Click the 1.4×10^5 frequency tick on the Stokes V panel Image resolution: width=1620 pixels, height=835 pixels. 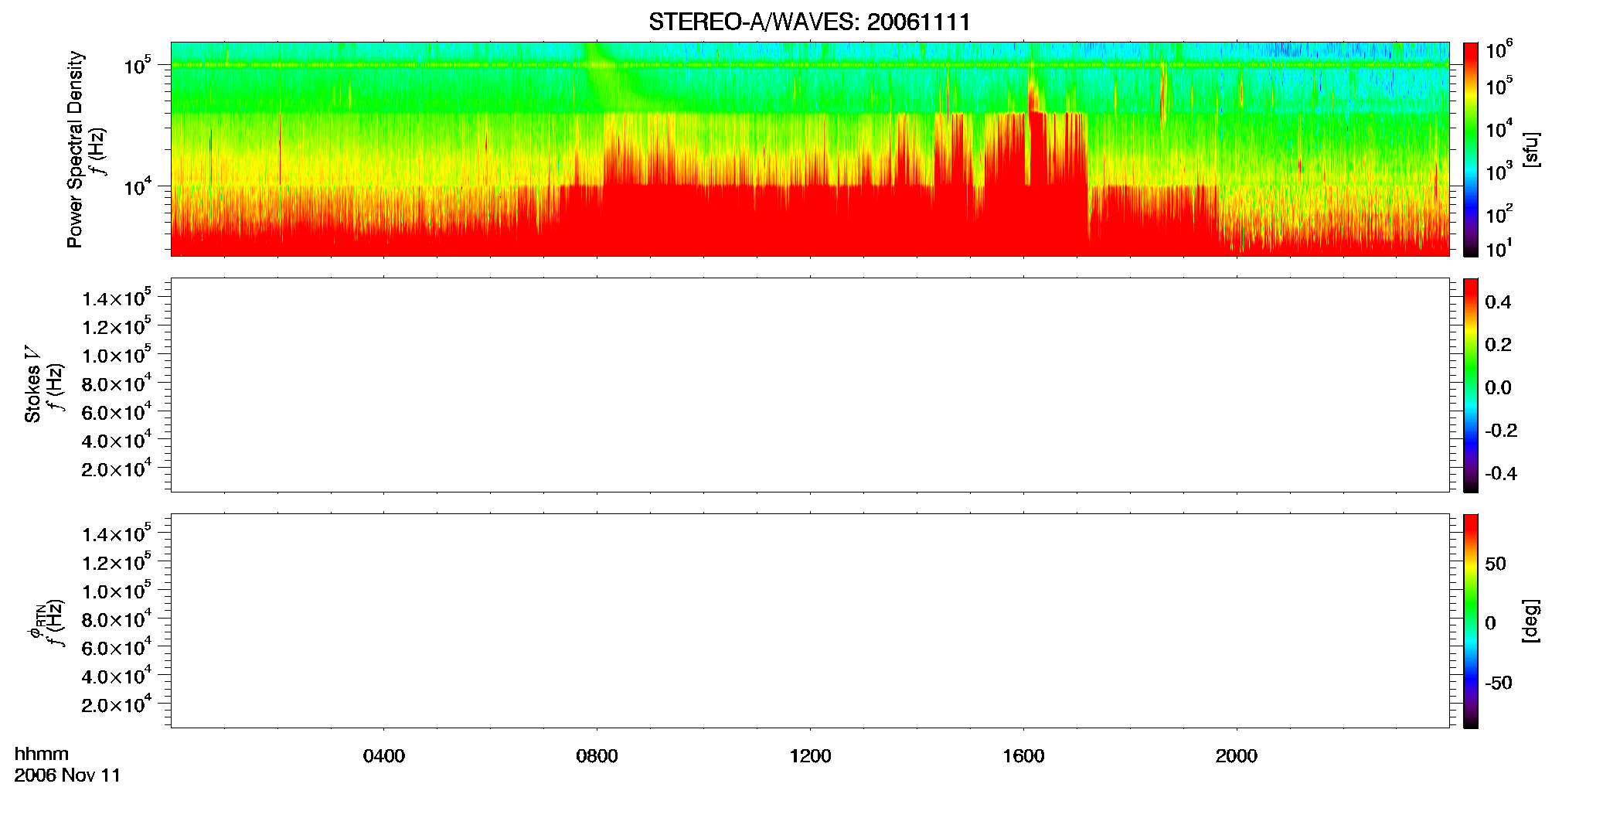[x=117, y=298]
